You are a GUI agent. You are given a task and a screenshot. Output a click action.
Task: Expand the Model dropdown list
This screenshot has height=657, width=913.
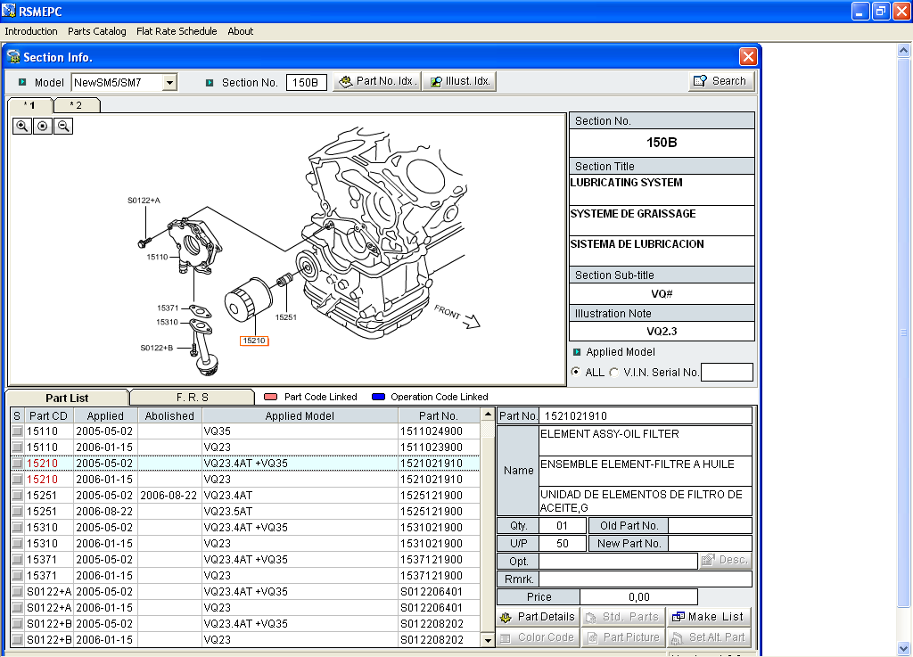pyautogui.click(x=169, y=83)
